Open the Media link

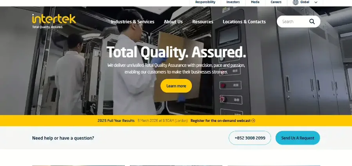pos(255,2)
